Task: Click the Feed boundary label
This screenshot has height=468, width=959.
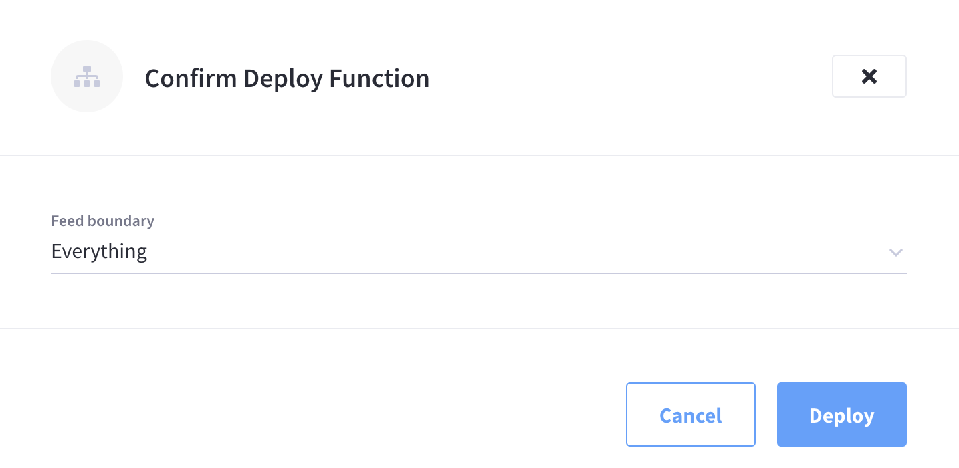Action: pos(102,221)
